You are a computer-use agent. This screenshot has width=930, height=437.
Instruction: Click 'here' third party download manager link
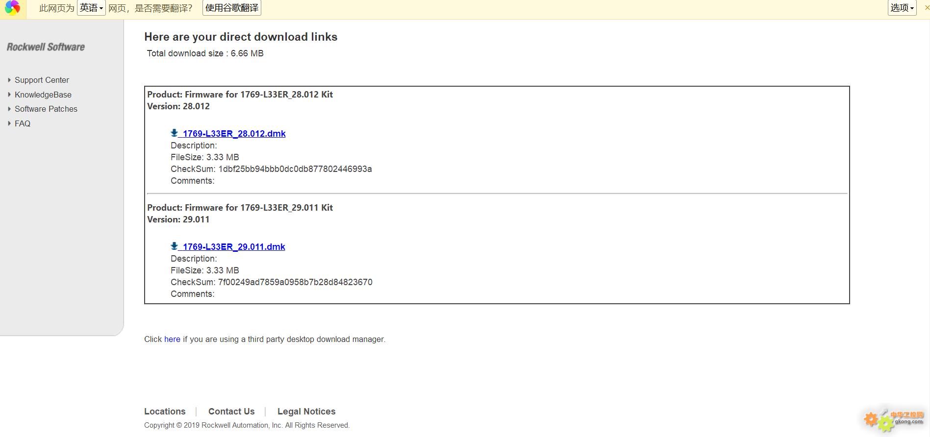[x=172, y=339]
